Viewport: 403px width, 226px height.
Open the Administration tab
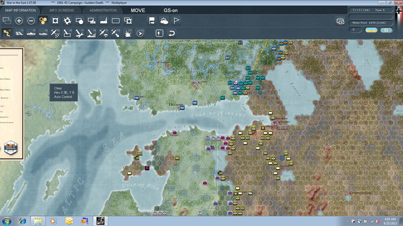(x=103, y=10)
